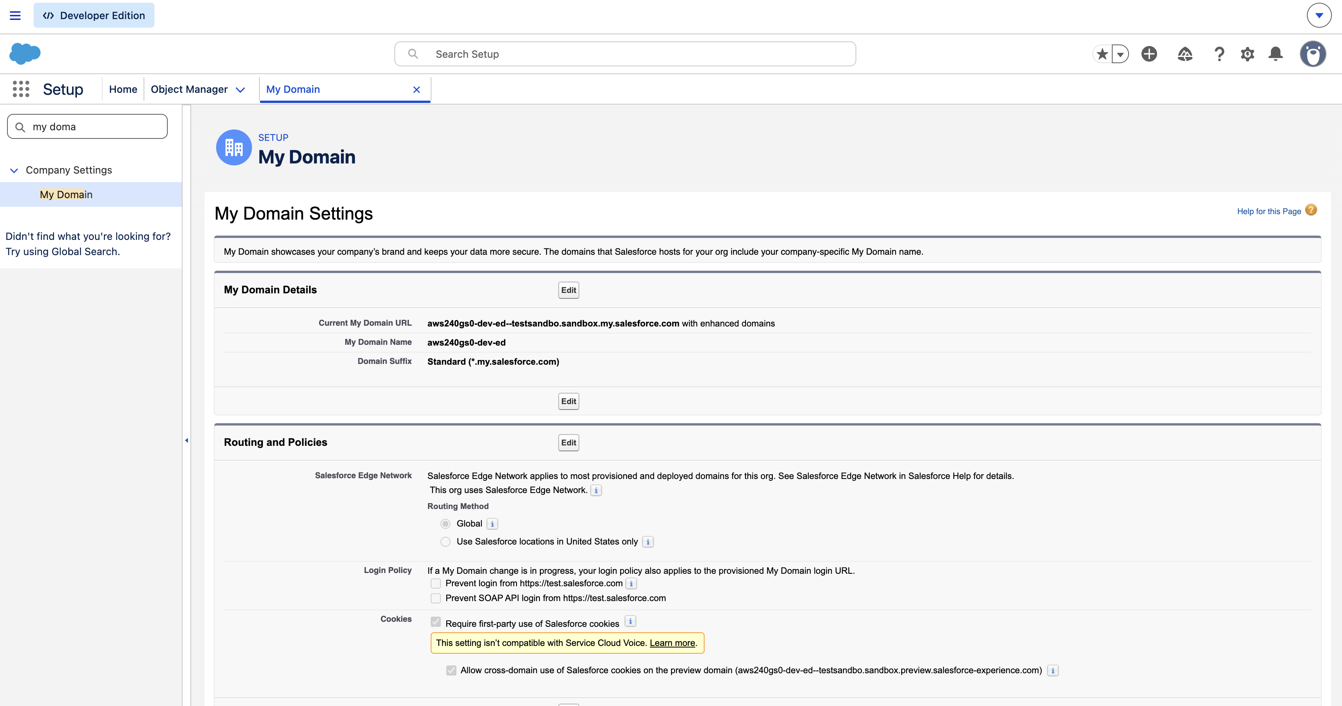
Task: Click Edit for Routing and Policies
Action: tap(568, 443)
